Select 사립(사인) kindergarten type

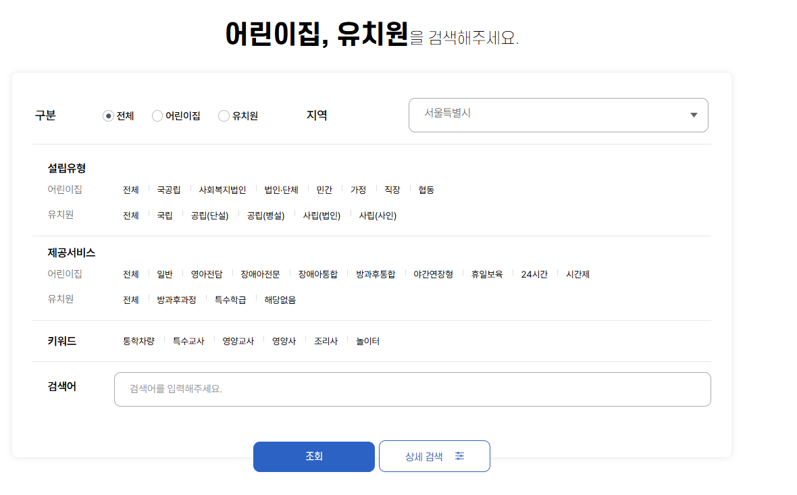pos(378,215)
